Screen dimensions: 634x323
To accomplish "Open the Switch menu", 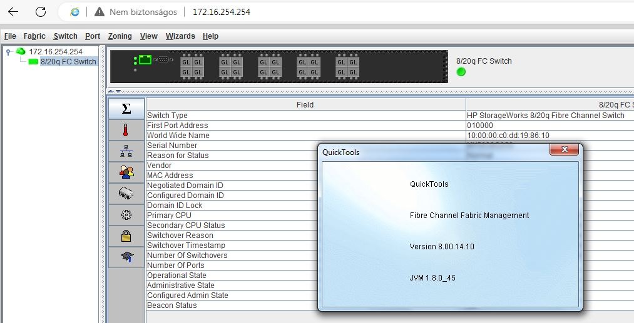I will tap(65, 36).
